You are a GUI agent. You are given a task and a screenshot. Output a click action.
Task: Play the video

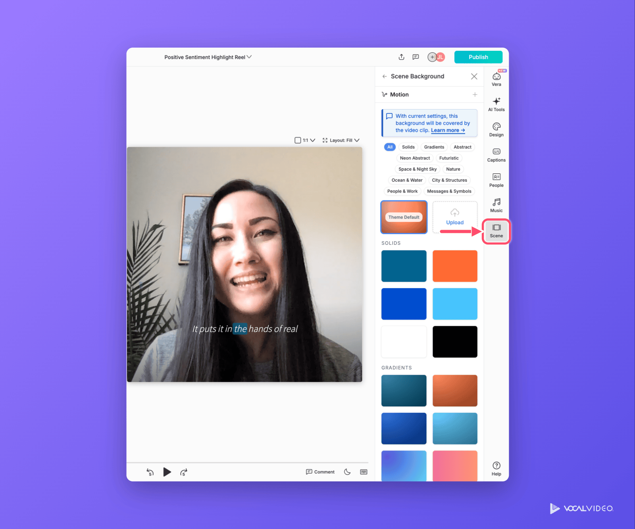click(x=167, y=472)
